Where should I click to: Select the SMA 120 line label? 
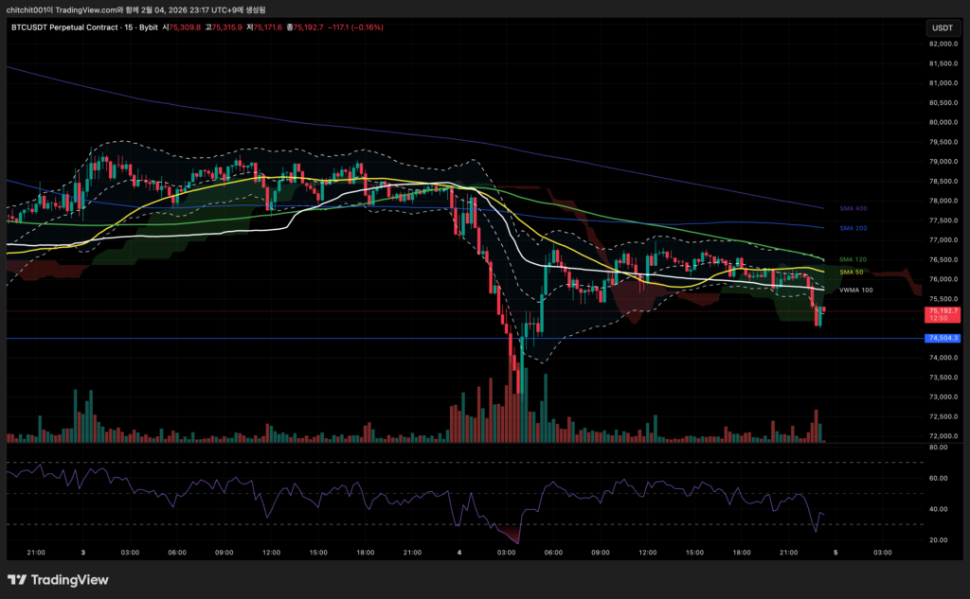point(853,259)
